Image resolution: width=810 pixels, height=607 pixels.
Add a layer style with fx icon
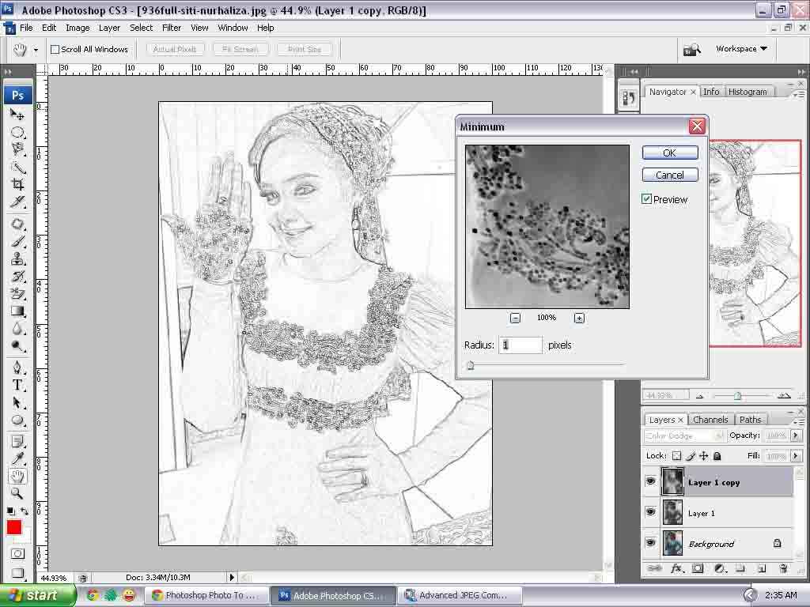[676, 569]
